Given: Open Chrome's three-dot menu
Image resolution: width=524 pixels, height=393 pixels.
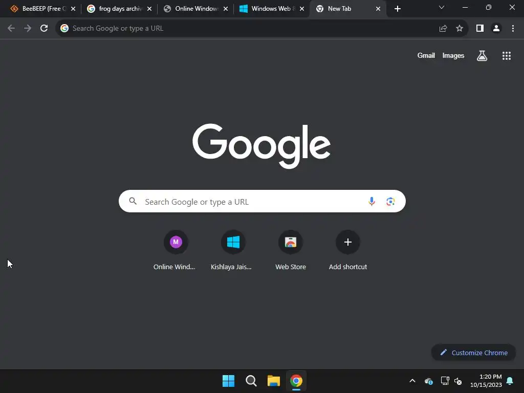Looking at the screenshot, I should (513, 29).
